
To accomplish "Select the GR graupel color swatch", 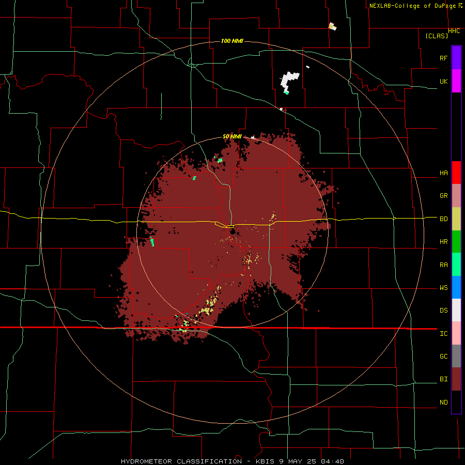I will (x=456, y=196).
